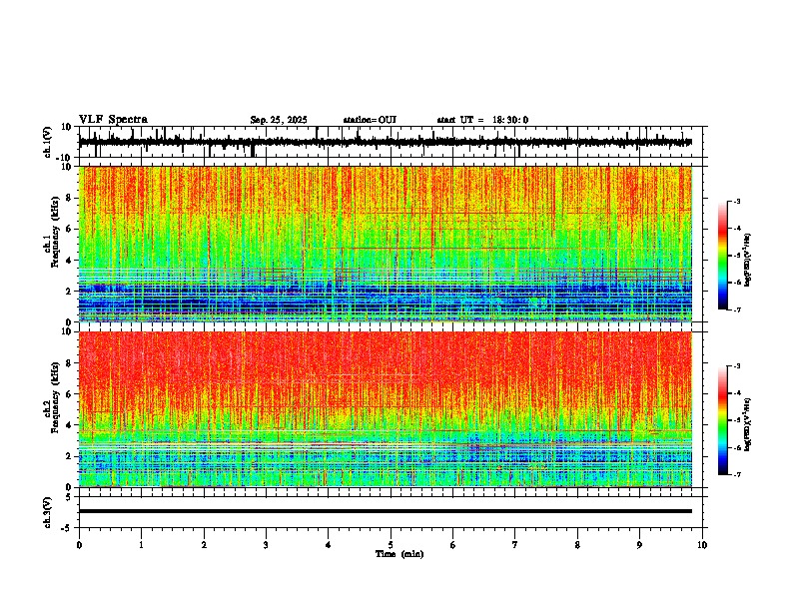The image size is (791, 611).
Task: Click time axis tick label "10"
Action: coord(702,545)
